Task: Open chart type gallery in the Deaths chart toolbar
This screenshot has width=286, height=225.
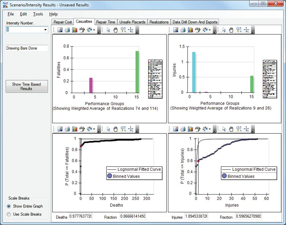Action: point(74,129)
